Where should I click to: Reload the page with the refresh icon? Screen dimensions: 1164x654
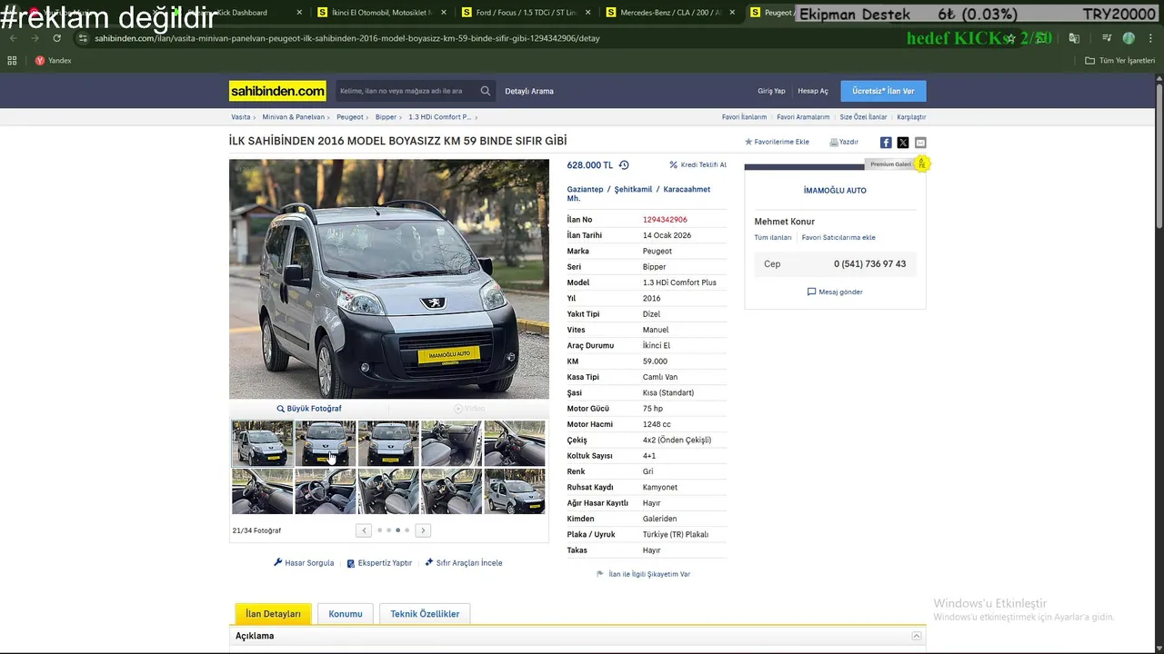click(x=56, y=38)
